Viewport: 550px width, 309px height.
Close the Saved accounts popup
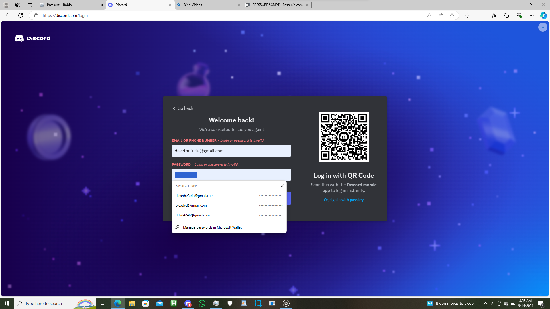tap(282, 186)
